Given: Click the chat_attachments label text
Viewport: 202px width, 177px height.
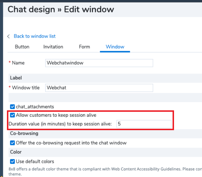Looking at the screenshot, I should pos(35,107).
